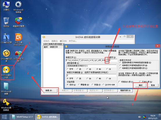
Task: Open the 计算机 desktop icon
Action: pyautogui.click(x=6, y=6)
